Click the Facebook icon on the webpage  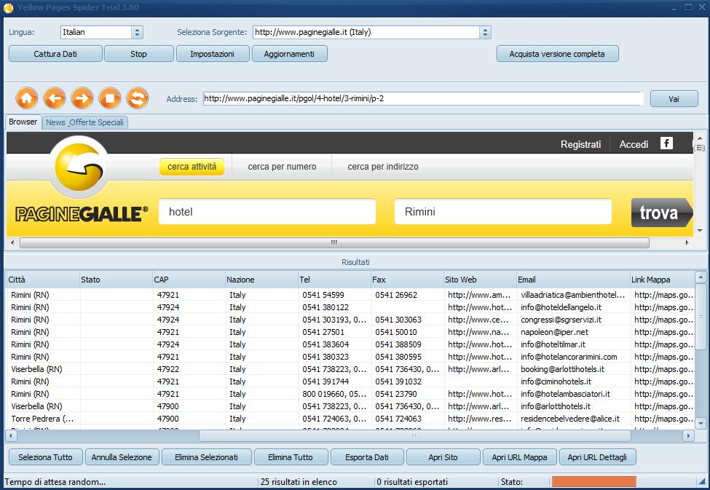click(x=666, y=143)
